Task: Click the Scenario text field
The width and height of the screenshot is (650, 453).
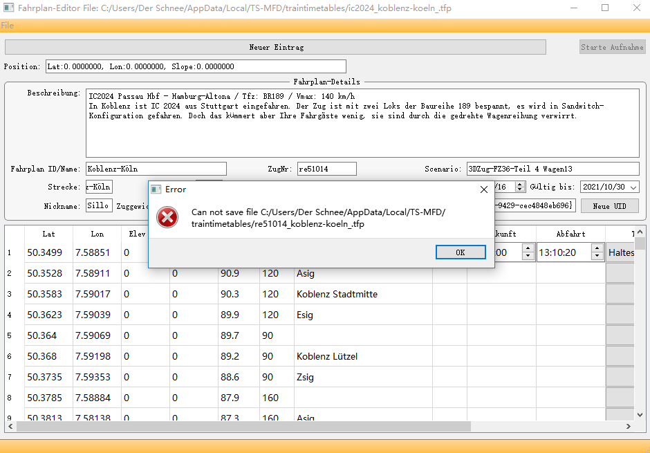Action: click(x=552, y=169)
